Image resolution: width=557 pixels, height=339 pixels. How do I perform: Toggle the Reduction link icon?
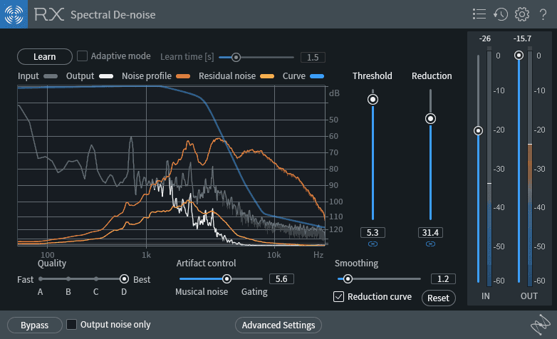430,244
